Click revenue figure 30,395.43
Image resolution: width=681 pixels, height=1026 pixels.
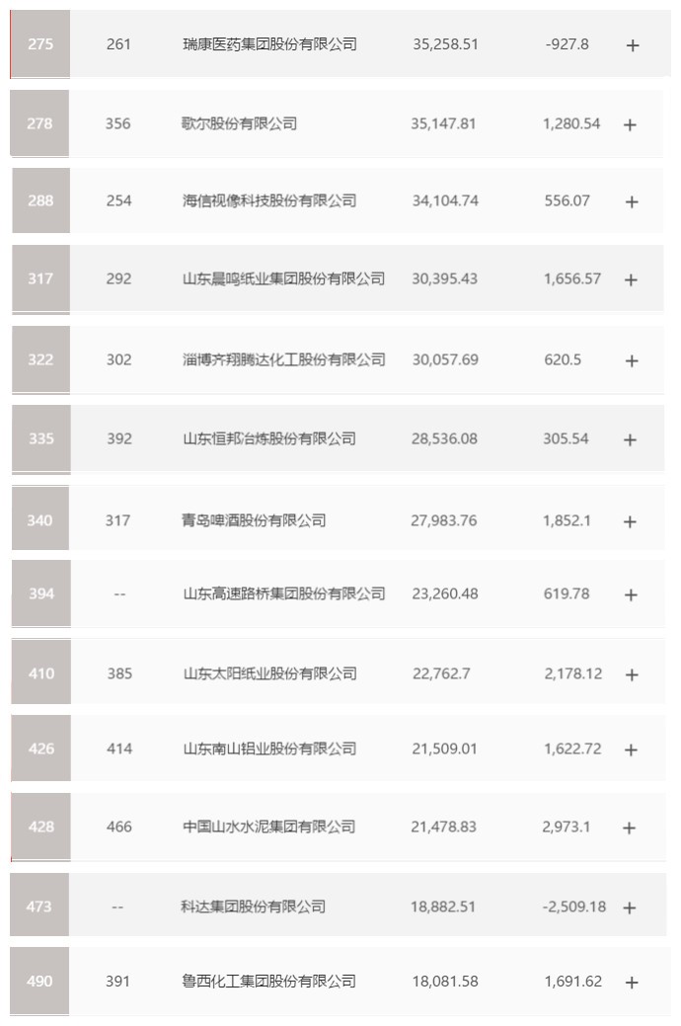click(444, 278)
